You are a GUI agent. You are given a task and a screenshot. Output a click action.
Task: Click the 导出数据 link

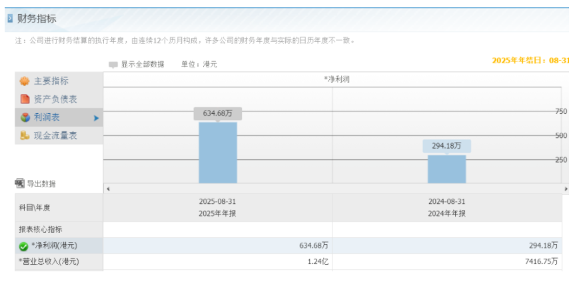41,184
